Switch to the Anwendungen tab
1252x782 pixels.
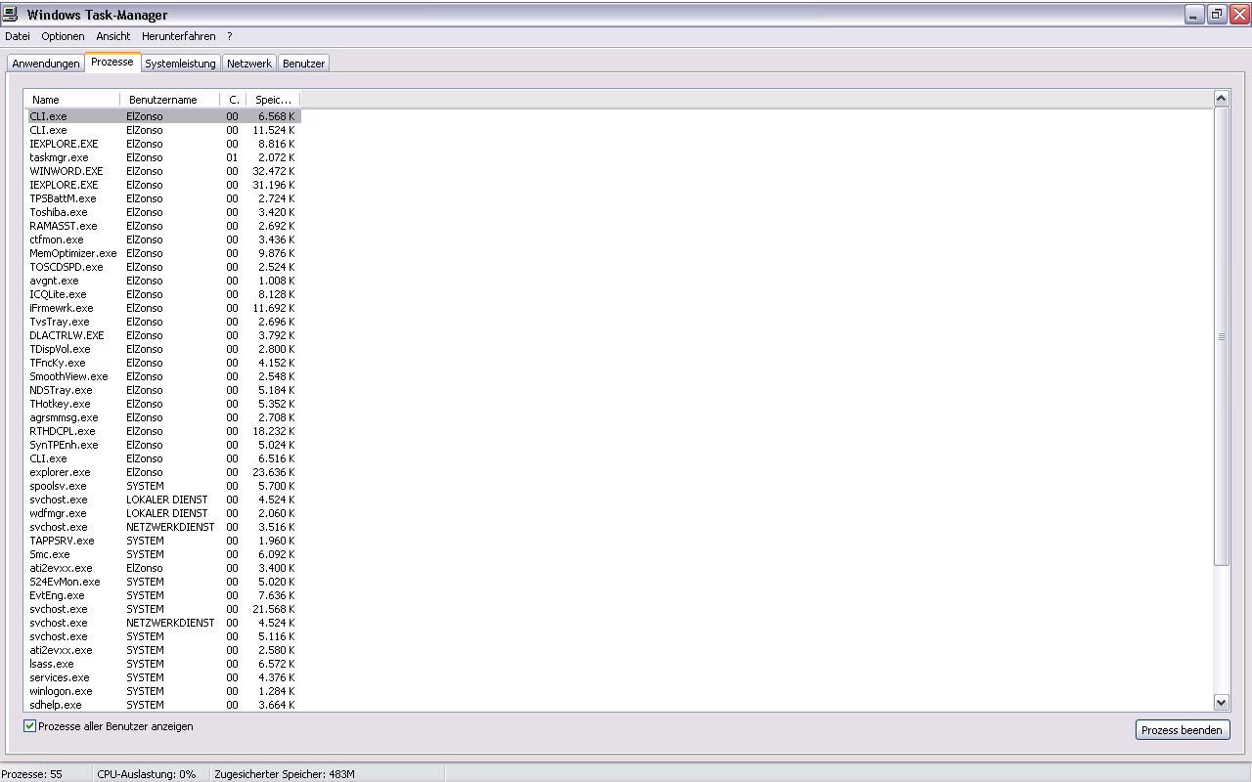pos(46,64)
